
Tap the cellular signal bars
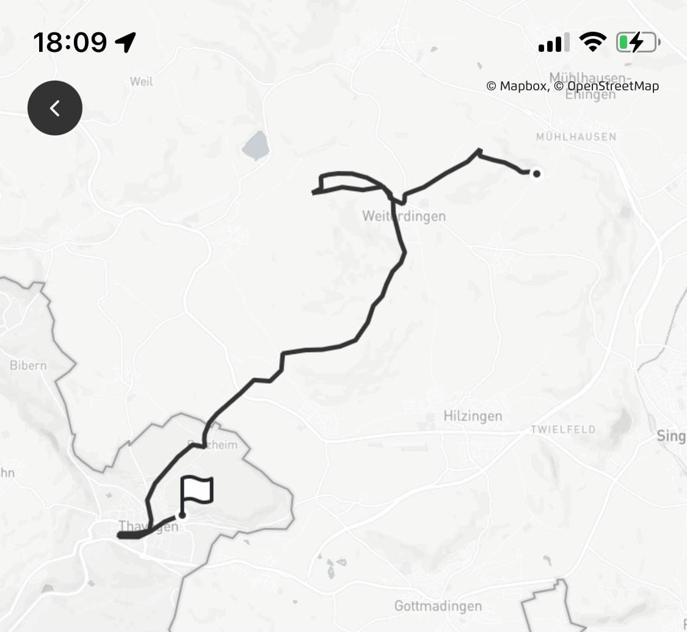[554, 43]
